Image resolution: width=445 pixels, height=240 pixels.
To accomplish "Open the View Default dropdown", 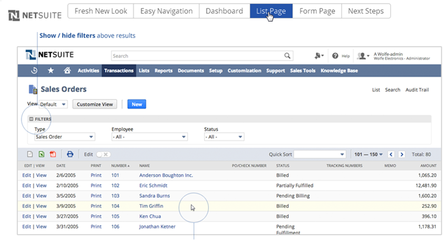I will (53, 104).
